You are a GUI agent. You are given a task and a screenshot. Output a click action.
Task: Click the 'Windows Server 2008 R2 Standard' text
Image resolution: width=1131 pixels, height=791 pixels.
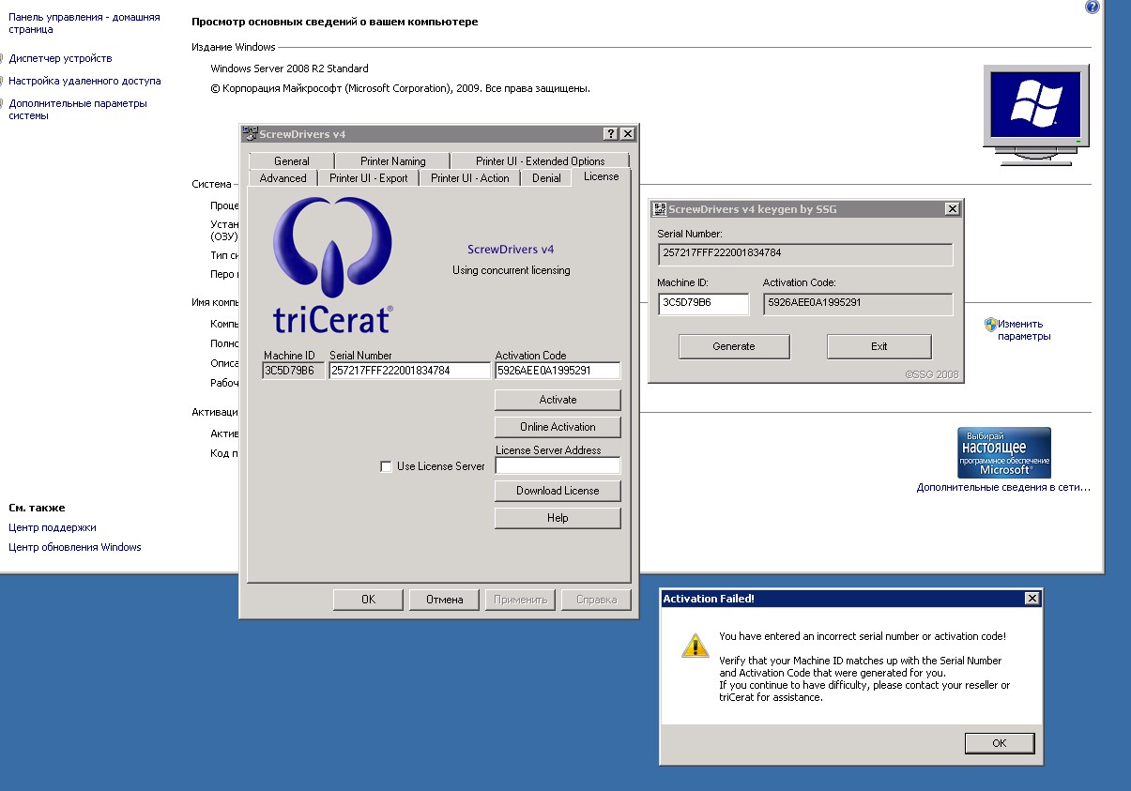pyautogui.click(x=289, y=68)
